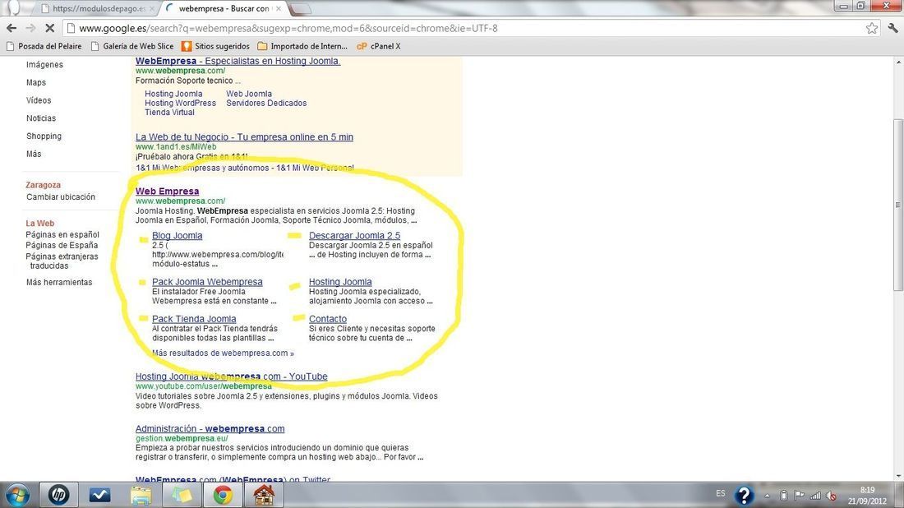The image size is (904, 508).
Task: Open Hosting Joomla webempresa YouTube result
Action: pos(231,376)
